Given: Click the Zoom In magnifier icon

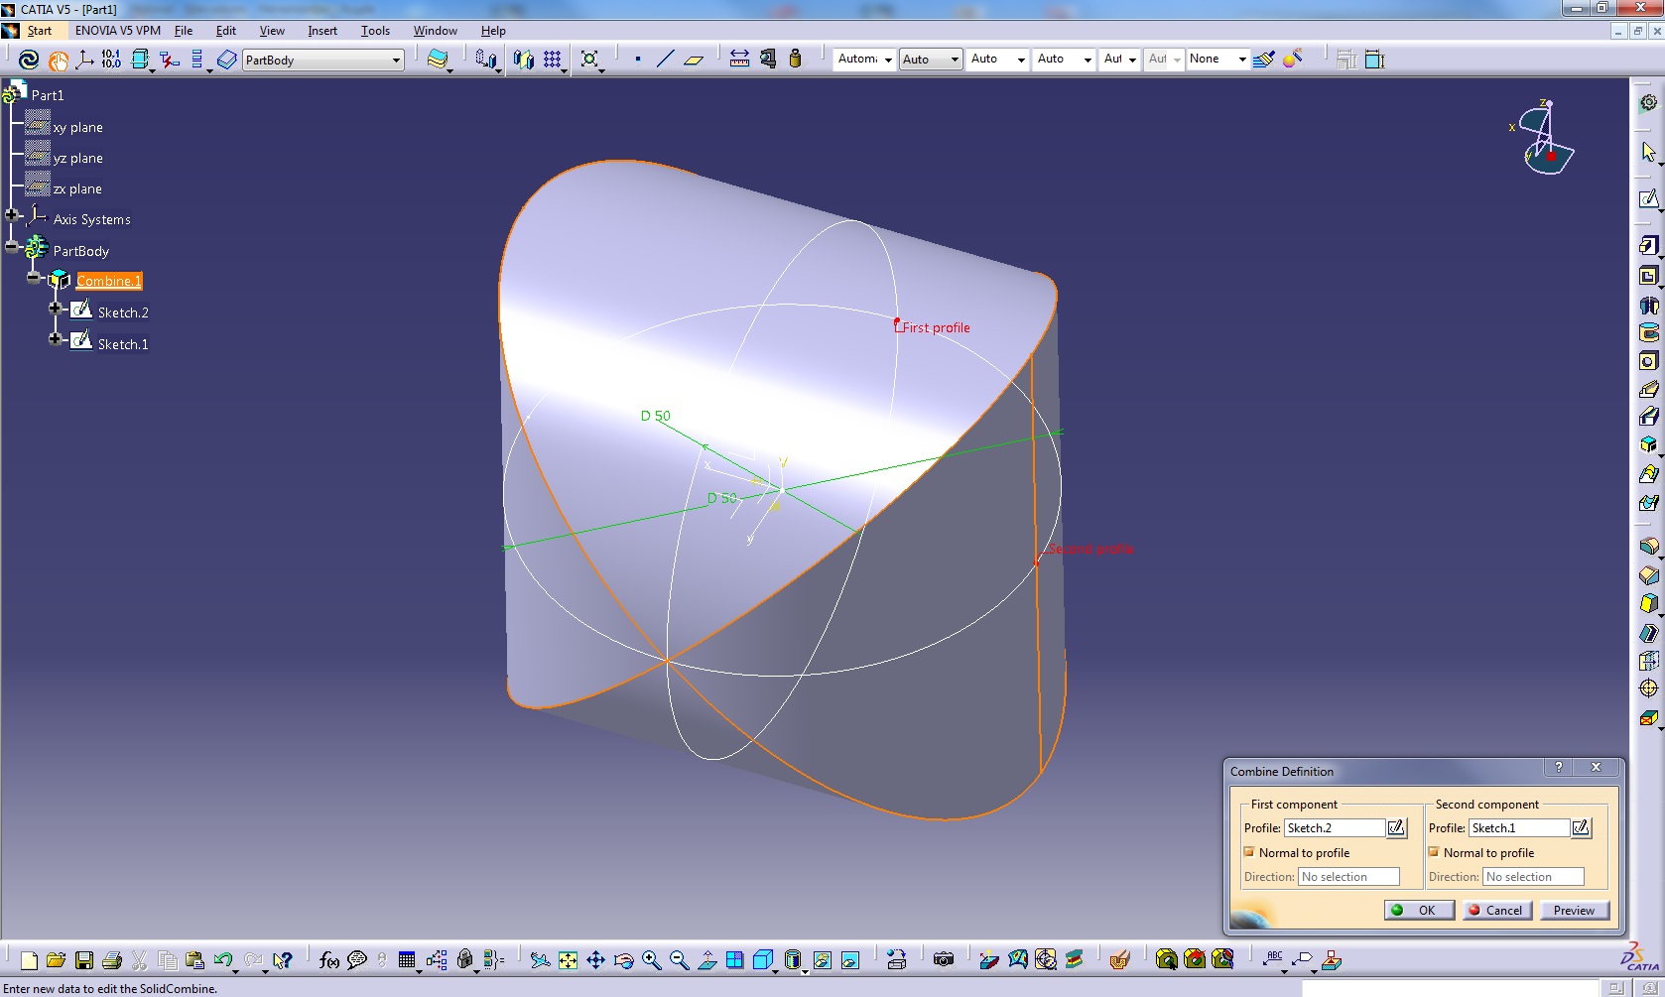Looking at the screenshot, I should [651, 959].
